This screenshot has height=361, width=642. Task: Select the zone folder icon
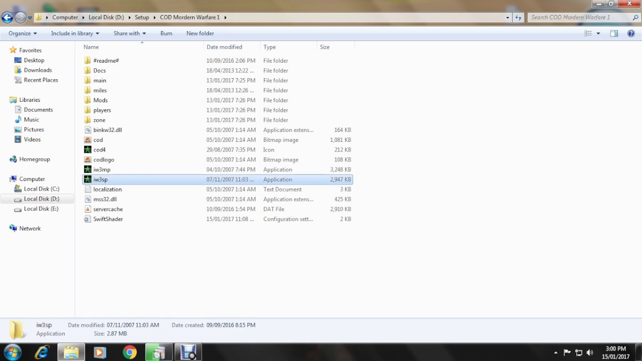click(x=88, y=120)
